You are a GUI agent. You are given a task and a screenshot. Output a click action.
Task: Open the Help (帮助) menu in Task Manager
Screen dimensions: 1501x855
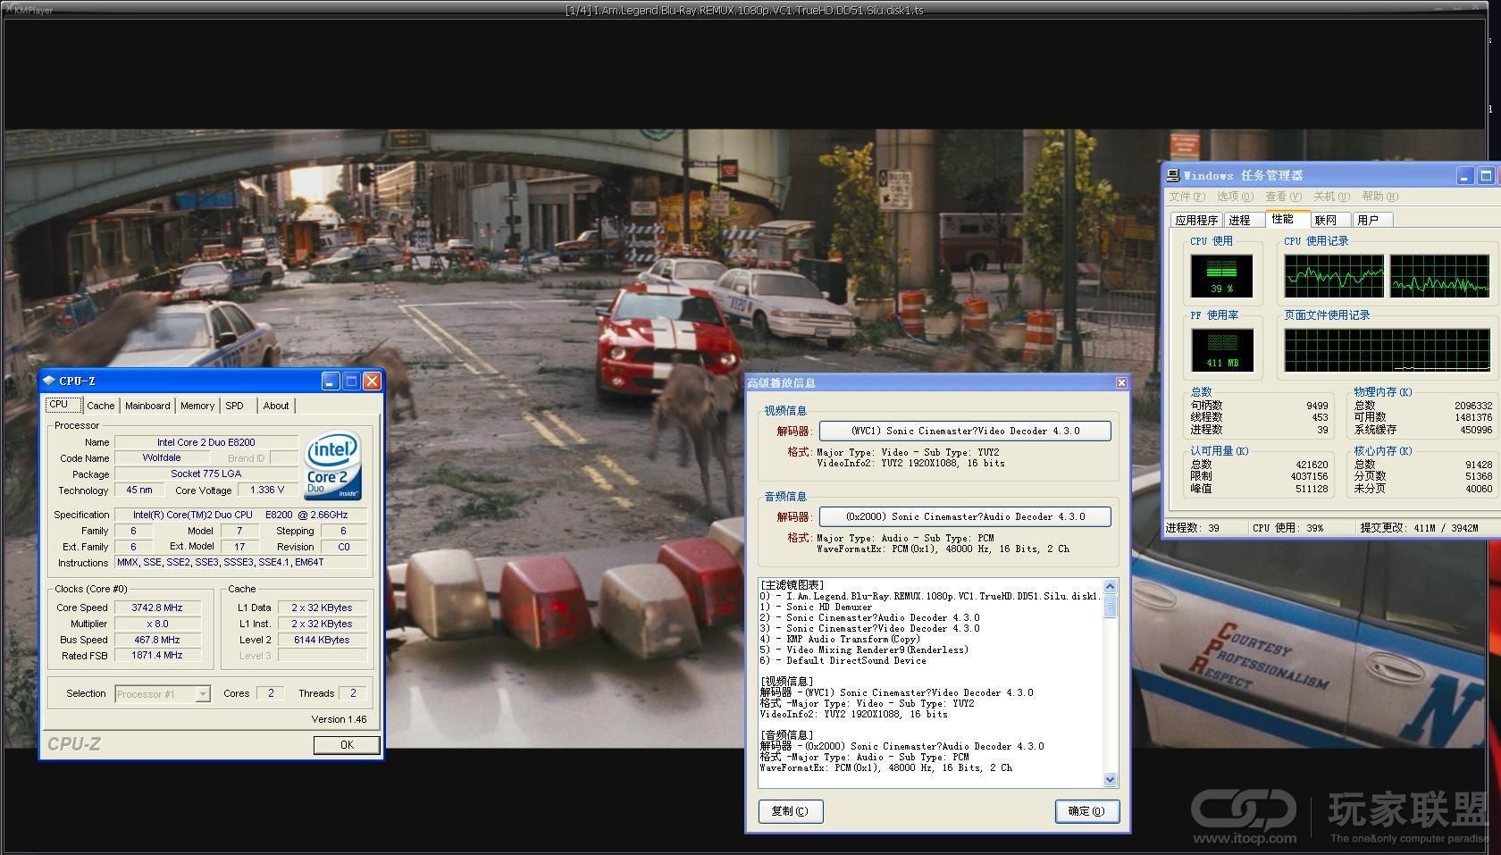[x=1380, y=197]
